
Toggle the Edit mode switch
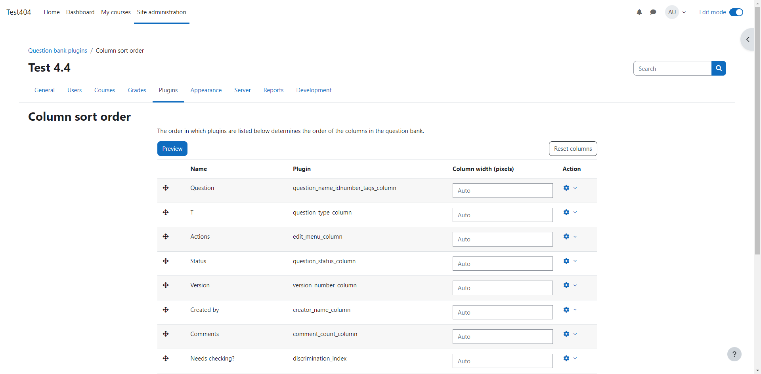point(736,12)
